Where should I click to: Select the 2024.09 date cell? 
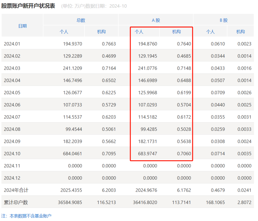(12, 141)
